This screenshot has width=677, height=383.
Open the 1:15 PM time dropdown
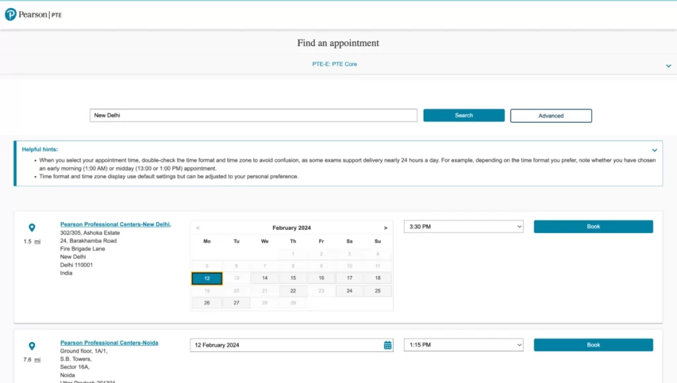(x=463, y=344)
